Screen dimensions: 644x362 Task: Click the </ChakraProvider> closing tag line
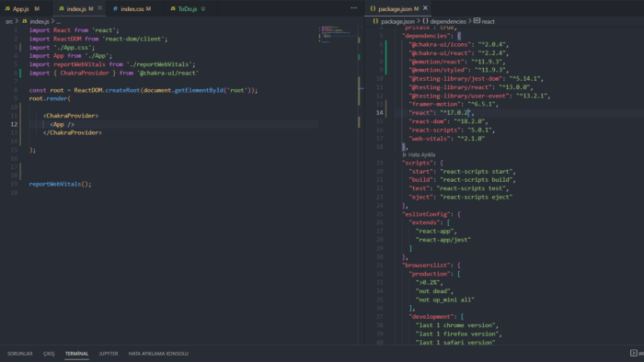pyautogui.click(x=73, y=132)
